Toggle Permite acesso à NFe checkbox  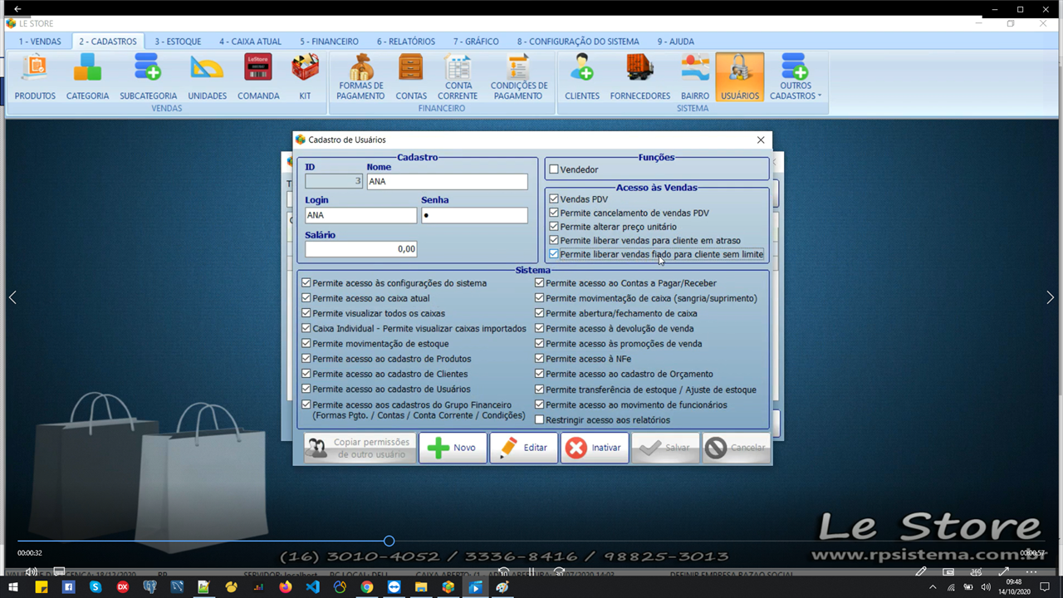point(540,359)
